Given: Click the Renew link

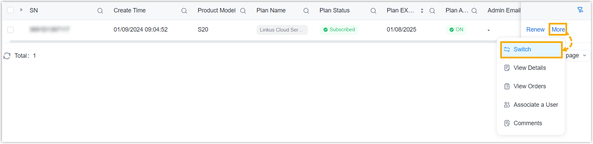Looking at the screenshot, I should point(535,30).
